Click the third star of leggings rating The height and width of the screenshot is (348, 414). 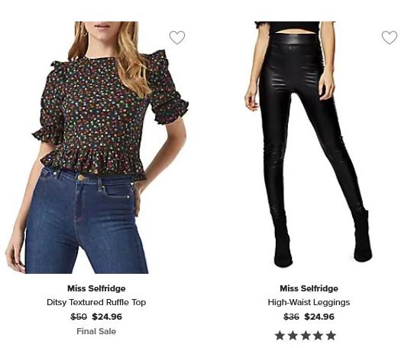[306, 336]
